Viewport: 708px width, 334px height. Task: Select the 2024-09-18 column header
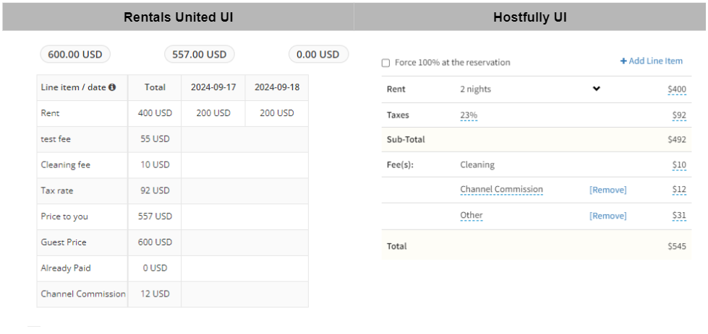276,87
